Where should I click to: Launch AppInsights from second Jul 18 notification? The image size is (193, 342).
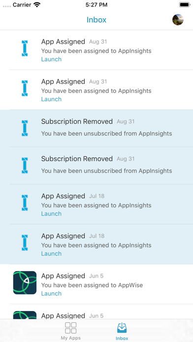click(x=51, y=254)
